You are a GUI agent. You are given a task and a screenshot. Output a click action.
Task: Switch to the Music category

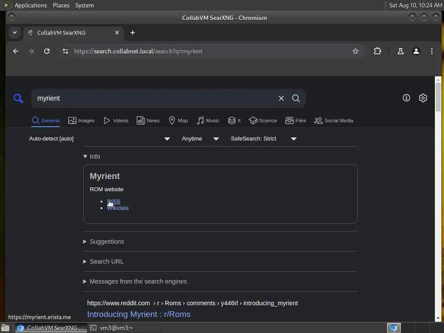click(x=208, y=121)
